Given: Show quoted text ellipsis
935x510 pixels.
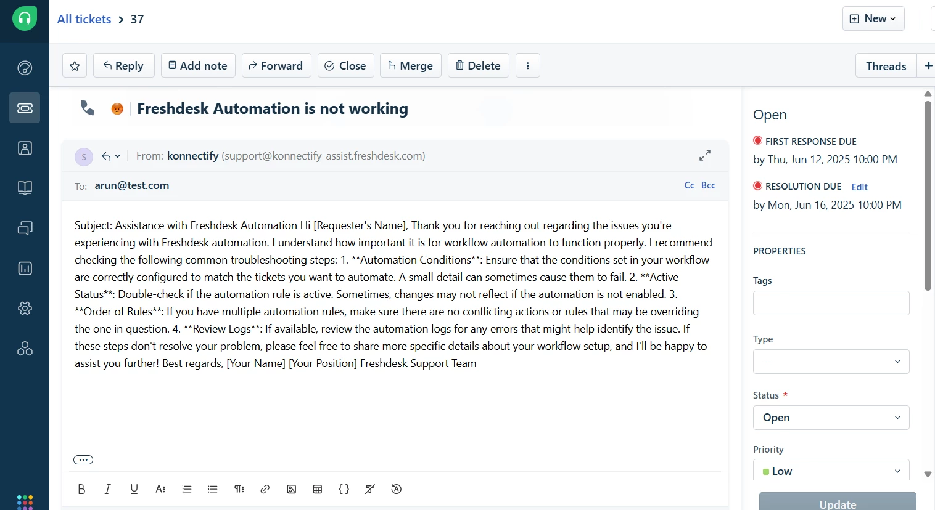Looking at the screenshot, I should pos(83,459).
